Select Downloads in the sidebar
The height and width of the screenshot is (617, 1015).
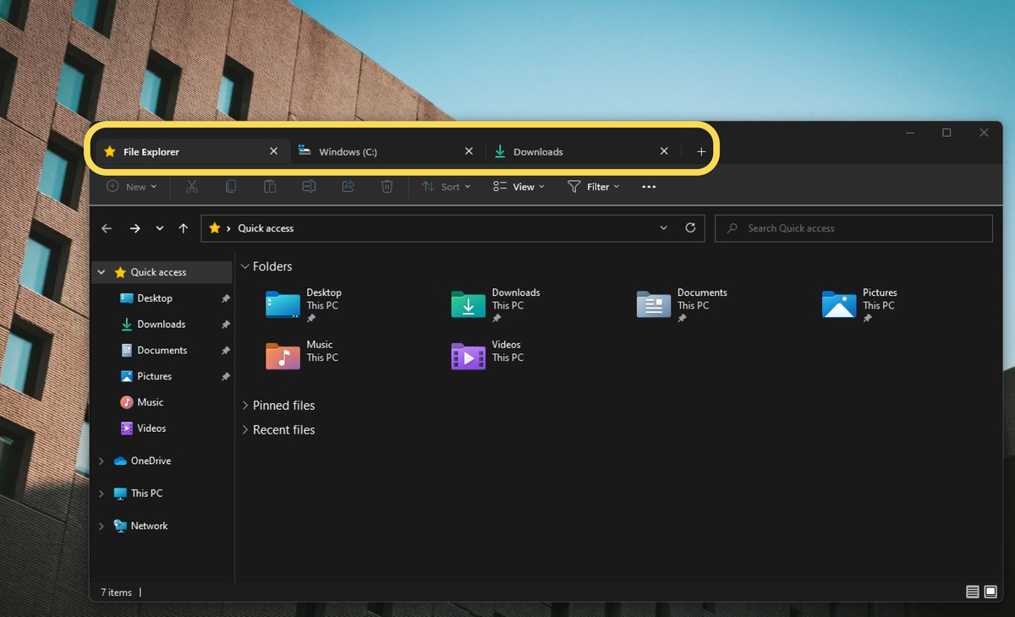tap(162, 325)
